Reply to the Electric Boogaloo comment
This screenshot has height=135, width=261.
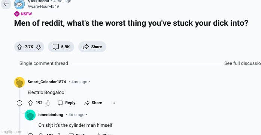[67, 103]
